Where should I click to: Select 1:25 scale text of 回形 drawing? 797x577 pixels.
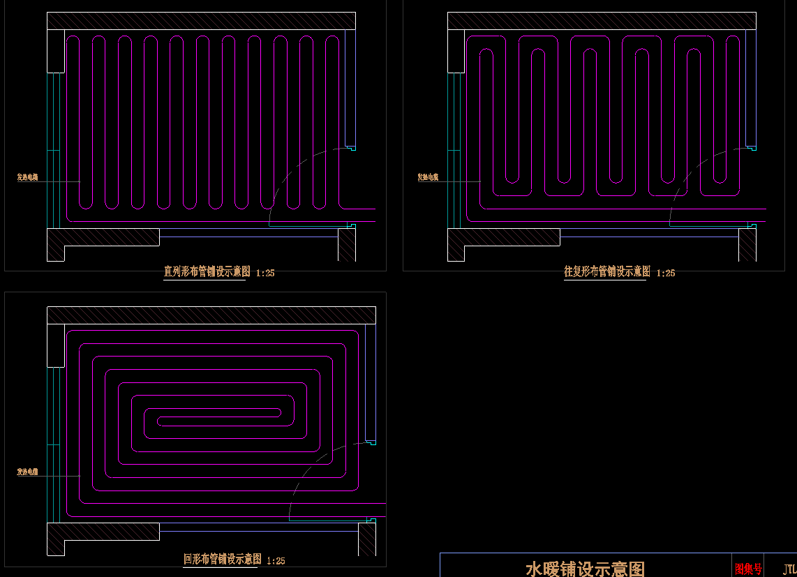tap(276, 561)
